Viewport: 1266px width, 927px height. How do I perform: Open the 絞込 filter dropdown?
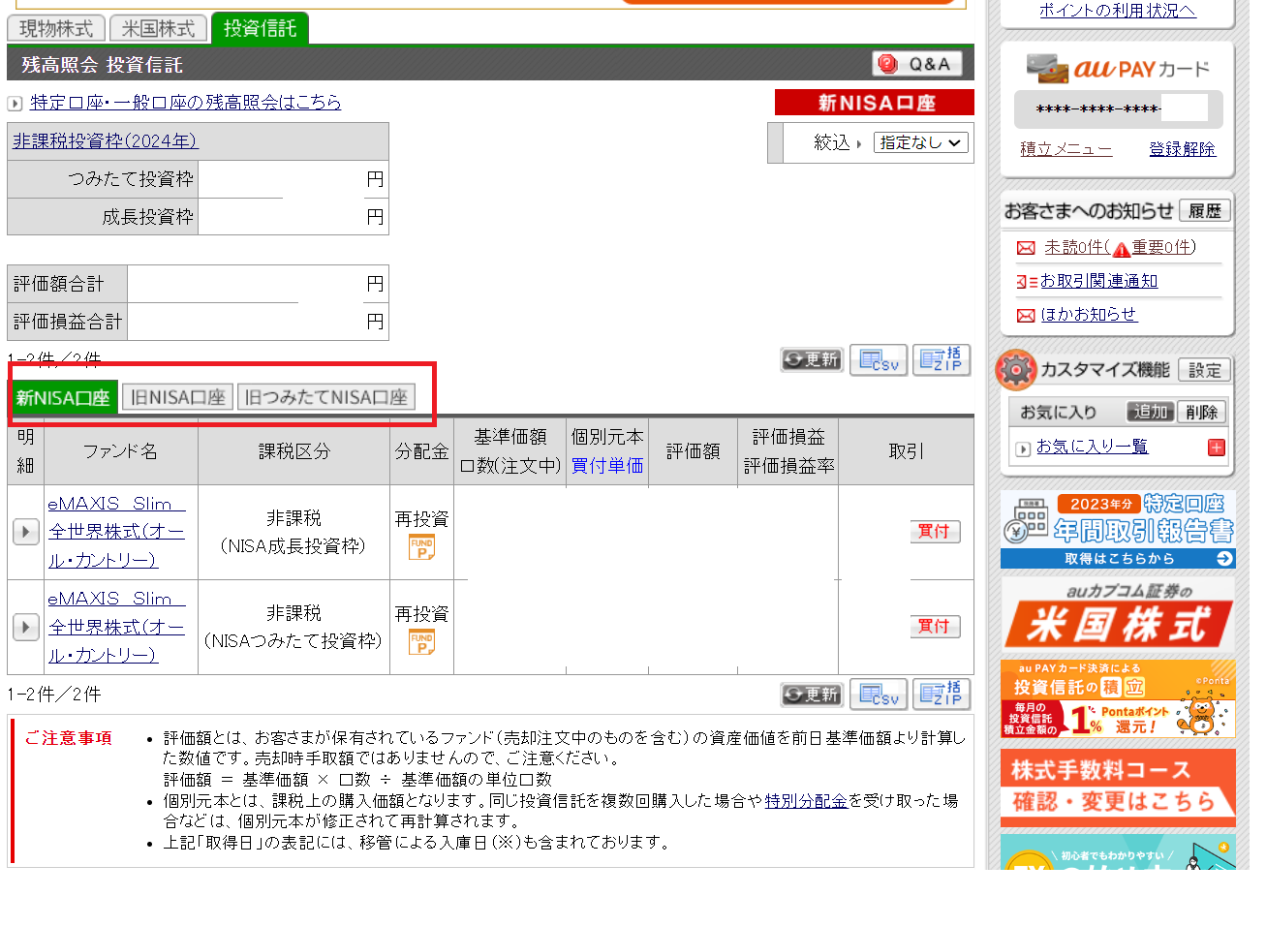(x=919, y=142)
